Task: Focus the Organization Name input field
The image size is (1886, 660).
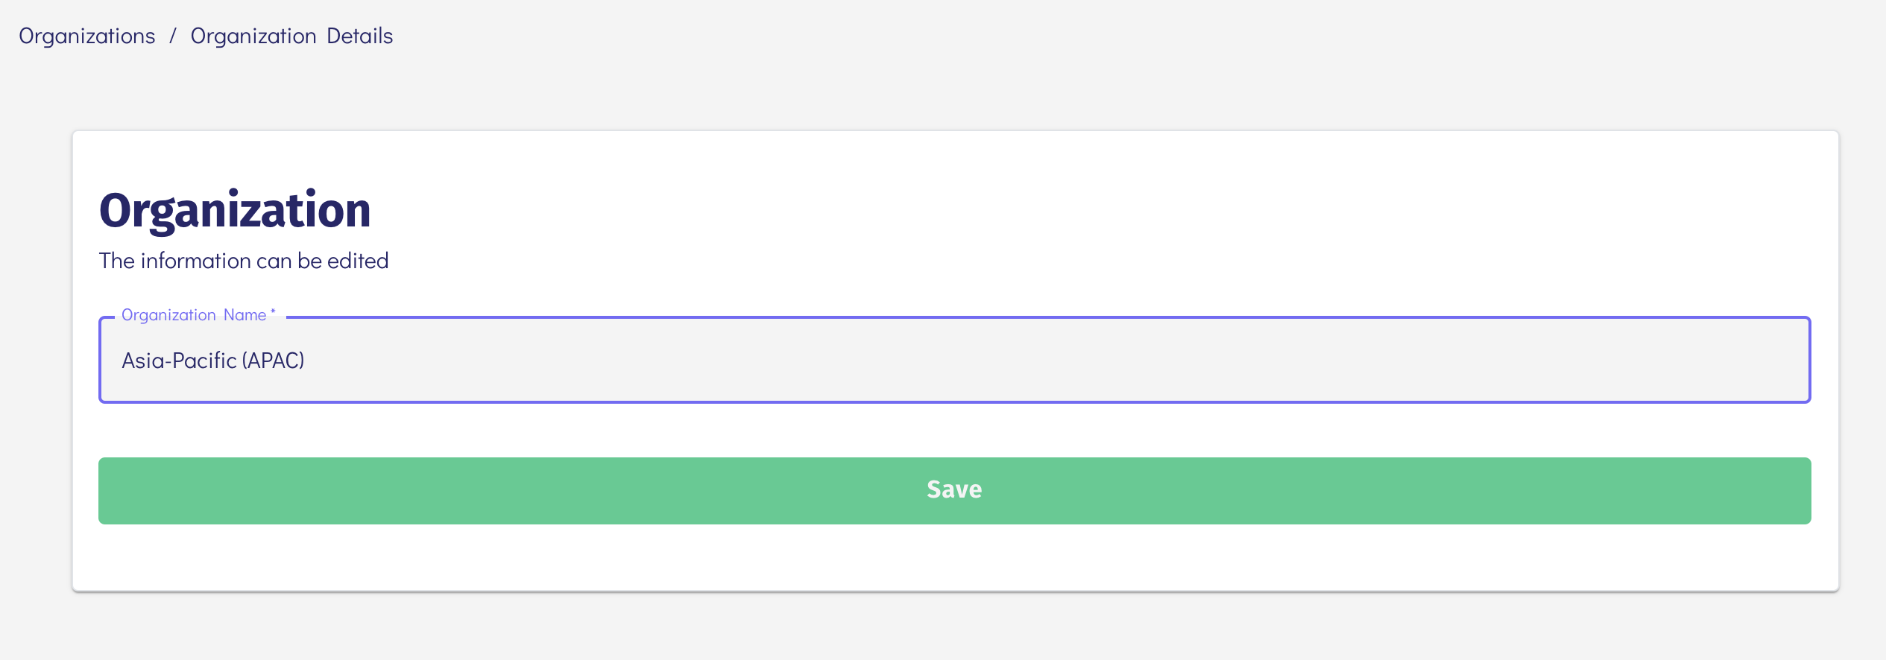Action: [954, 361]
